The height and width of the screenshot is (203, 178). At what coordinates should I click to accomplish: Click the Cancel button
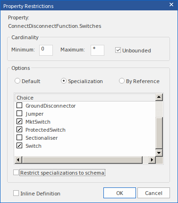[x=153, y=193]
